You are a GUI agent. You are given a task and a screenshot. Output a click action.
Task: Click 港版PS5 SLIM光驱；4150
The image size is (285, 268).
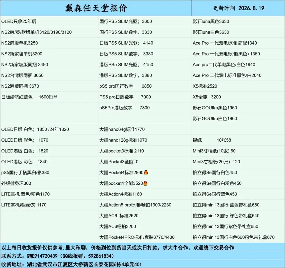126,65
